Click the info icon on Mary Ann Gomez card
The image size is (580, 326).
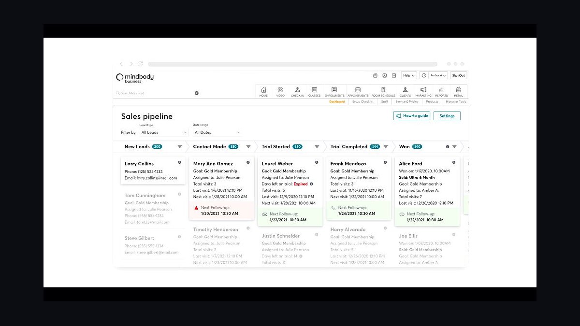pyautogui.click(x=248, y=162)
